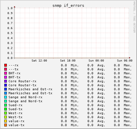This screenshot has width=137, height=129.
Task: Click the red swatch for ---rx
Action: [5, 65]
